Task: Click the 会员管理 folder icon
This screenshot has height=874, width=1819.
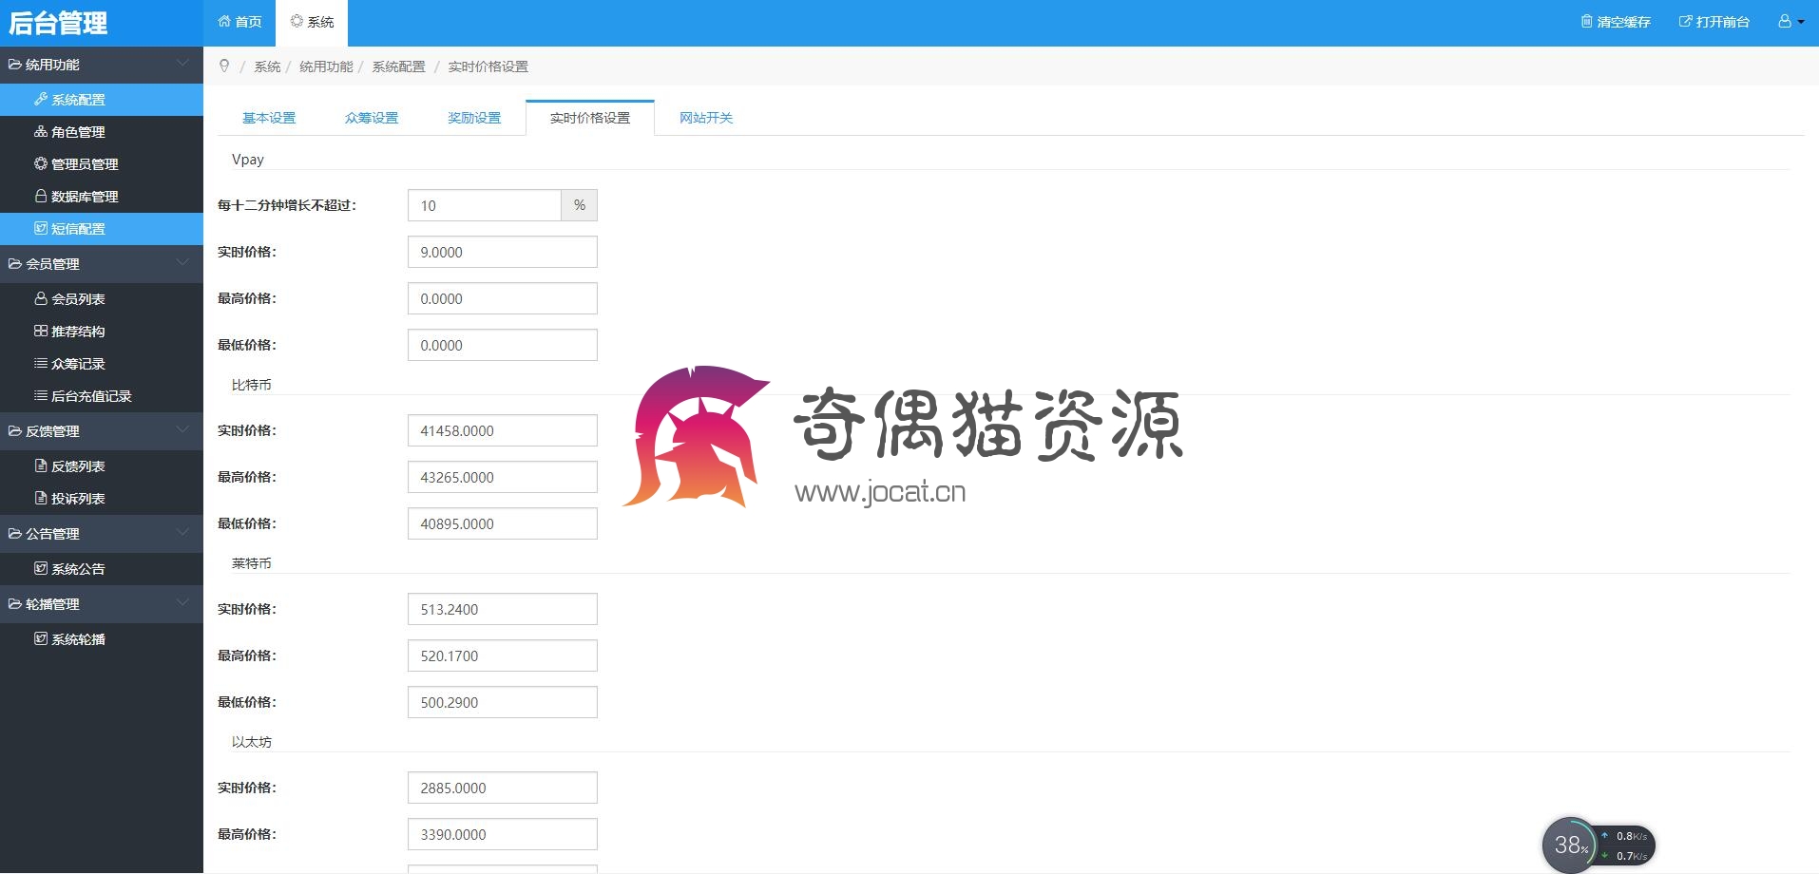Action: click(x=15, y=264)
